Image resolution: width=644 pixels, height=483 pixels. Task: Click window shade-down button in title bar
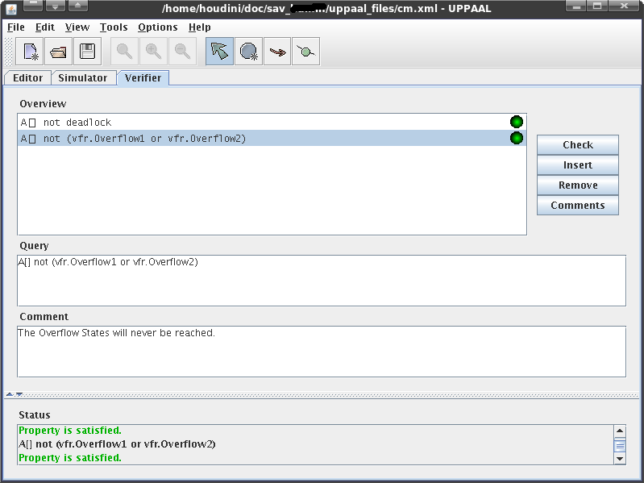55,6
